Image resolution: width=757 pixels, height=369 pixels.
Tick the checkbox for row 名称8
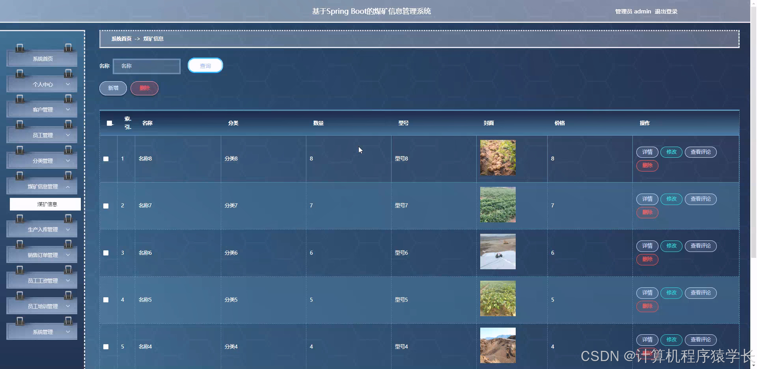click(x=106, y=159)
